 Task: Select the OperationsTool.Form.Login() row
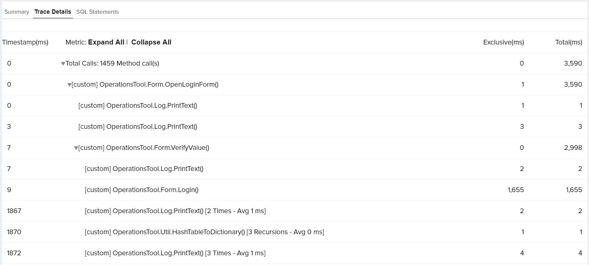(x=142, y=190)
